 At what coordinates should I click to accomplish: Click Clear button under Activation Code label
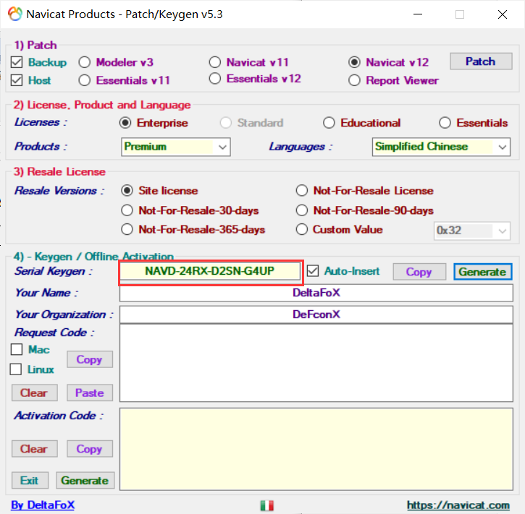click(35, 448)
